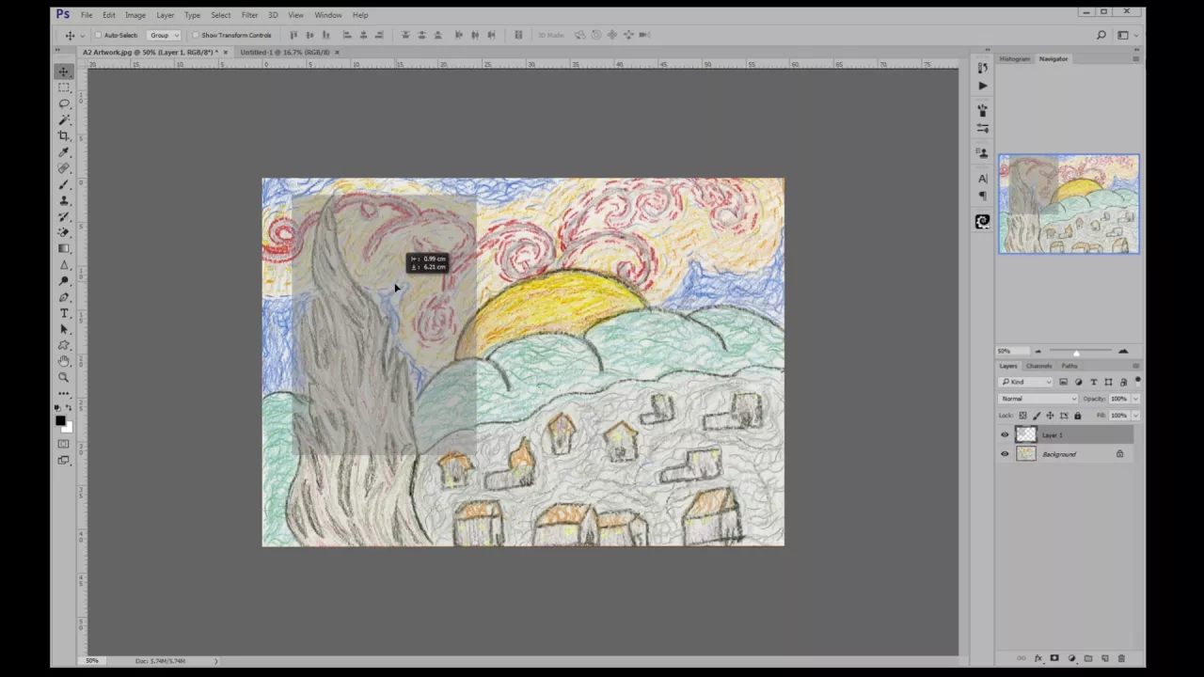Select the Custom Shape tool
The image size is (1204, 677).
(x=64, y=345)
